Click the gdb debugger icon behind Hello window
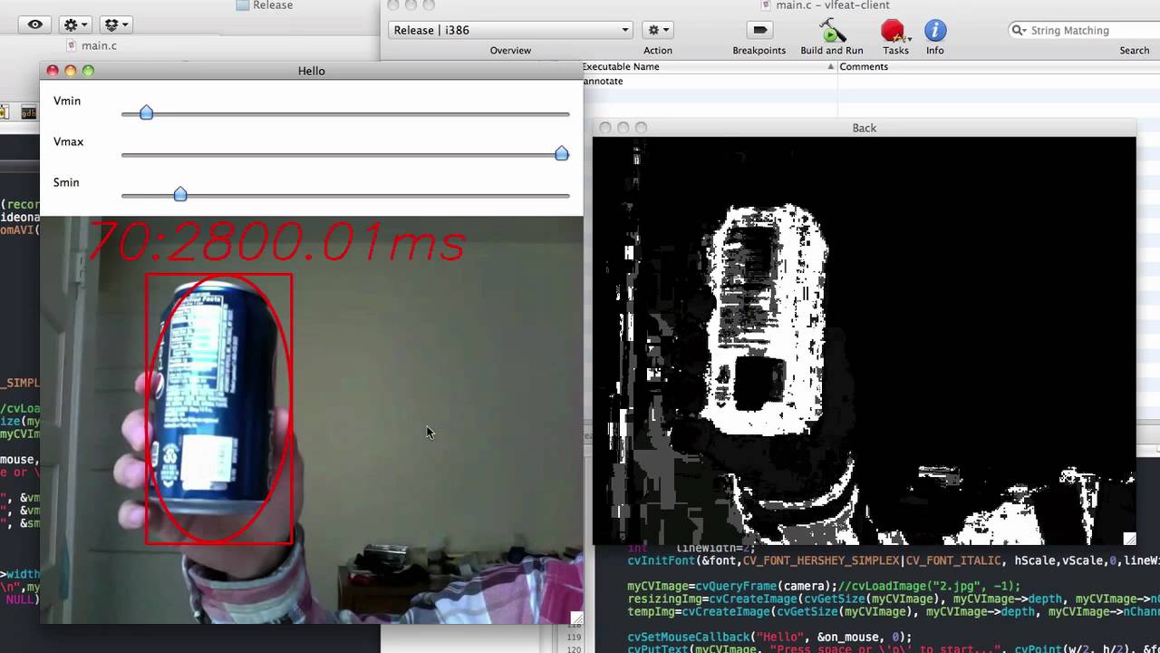 pyautogui.click(x=28, y=112)
